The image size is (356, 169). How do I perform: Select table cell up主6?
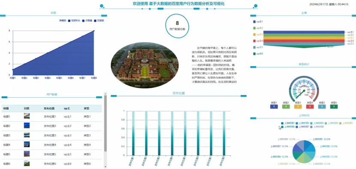click(x=67, y=163)
